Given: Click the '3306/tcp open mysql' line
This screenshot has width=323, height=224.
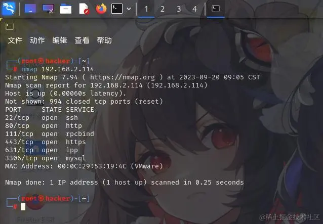Looking at the screenshot, I should pos(46,158).
